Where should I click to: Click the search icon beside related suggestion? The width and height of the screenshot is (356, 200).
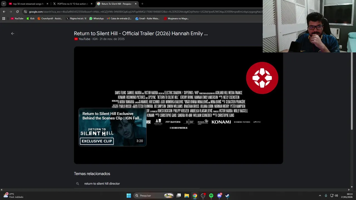pos(78,184)
